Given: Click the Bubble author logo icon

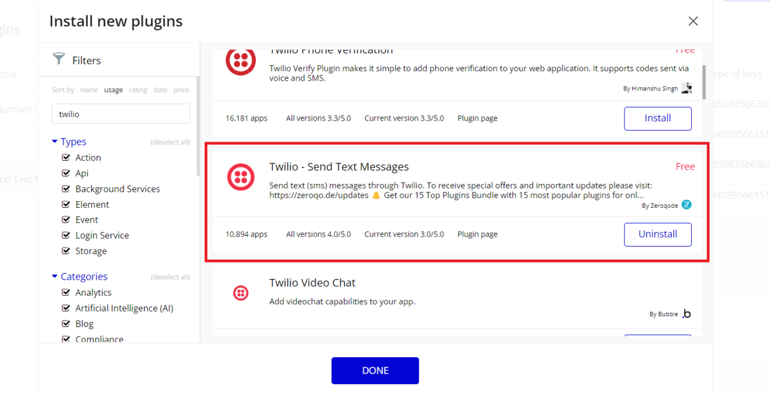Looking at the screenshot, I should [687, 314].
